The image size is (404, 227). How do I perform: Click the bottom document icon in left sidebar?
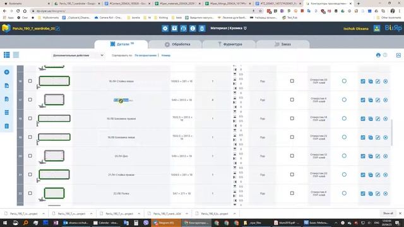(7, 126)
